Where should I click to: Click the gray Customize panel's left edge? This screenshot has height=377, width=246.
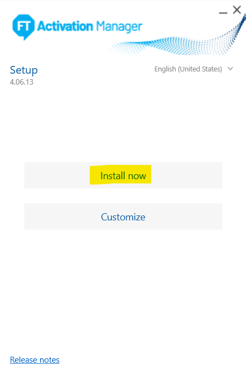(26, 217)
